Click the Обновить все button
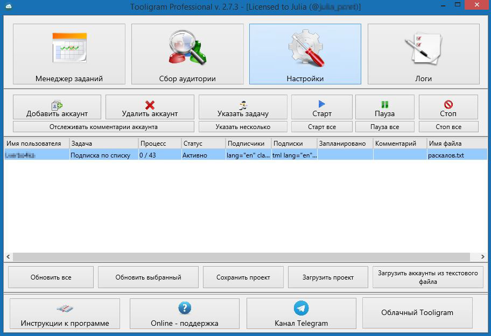The height and width of the screenshot is (336, 491). click(x=51, y=277)
